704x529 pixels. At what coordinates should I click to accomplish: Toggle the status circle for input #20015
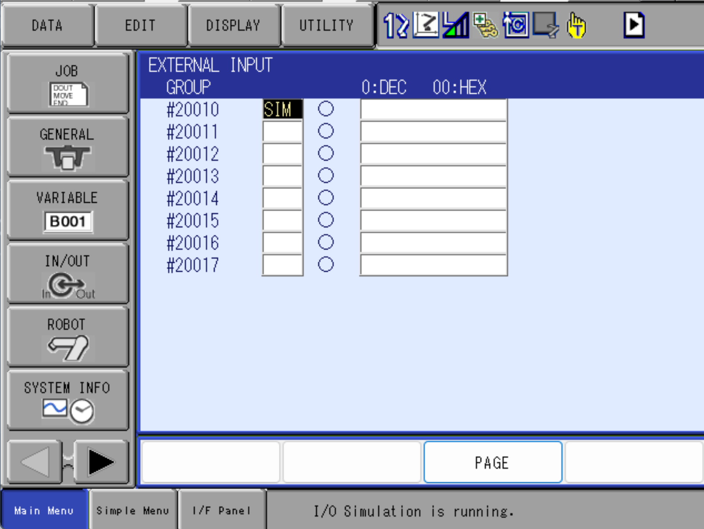click(326, 220)
